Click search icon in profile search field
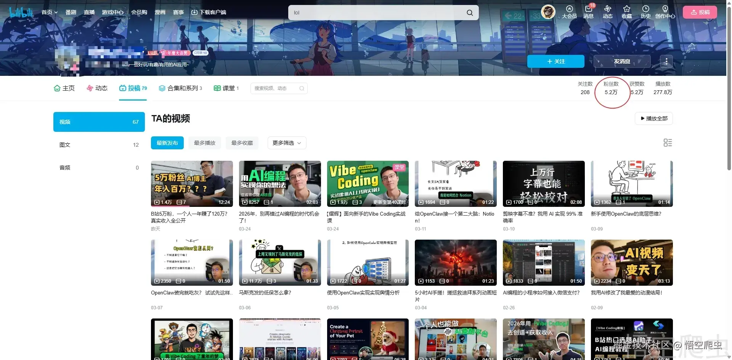 (302, 88)
